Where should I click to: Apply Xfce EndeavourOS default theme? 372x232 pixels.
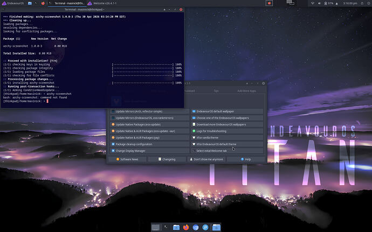coord(227,144)
